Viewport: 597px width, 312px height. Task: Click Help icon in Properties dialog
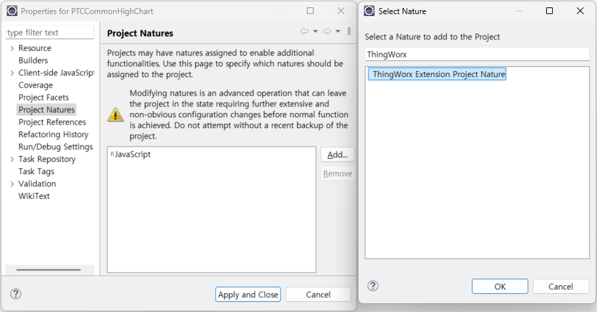click(x=16, y=294)
